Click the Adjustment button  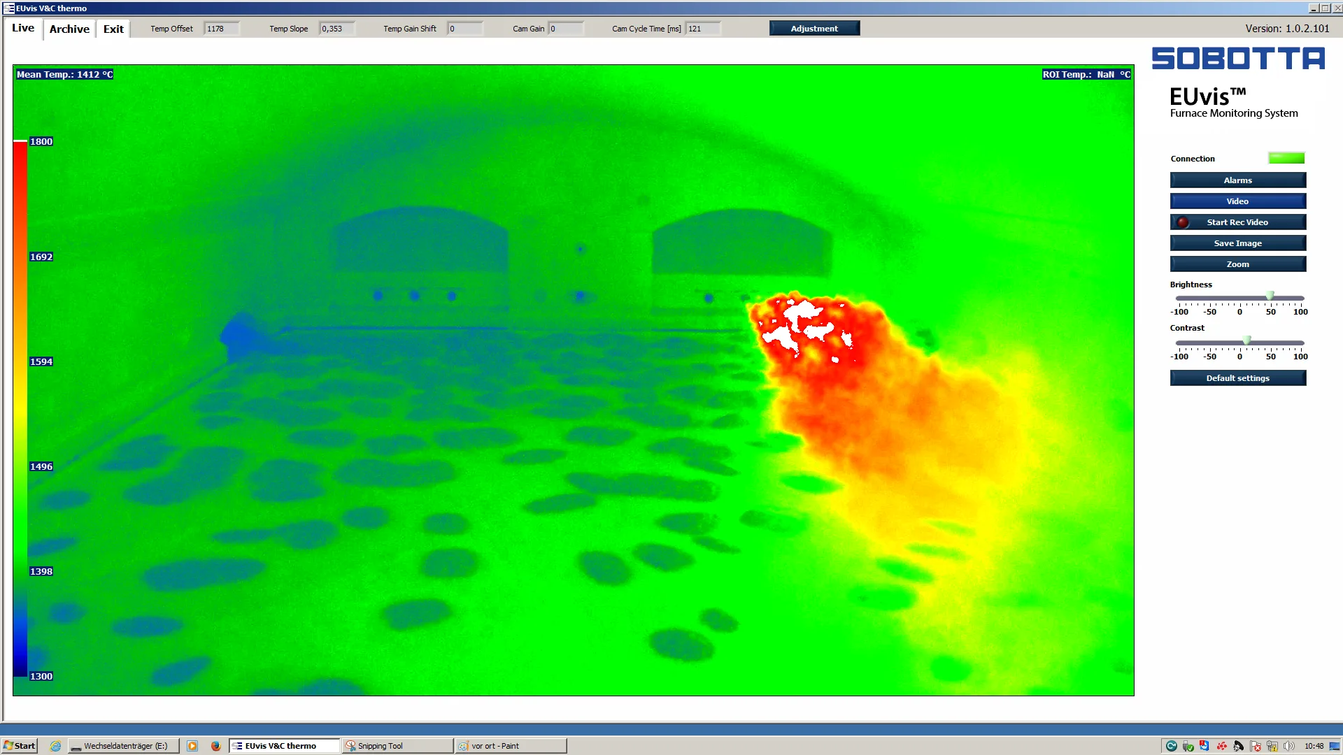(x=814, y=28)
